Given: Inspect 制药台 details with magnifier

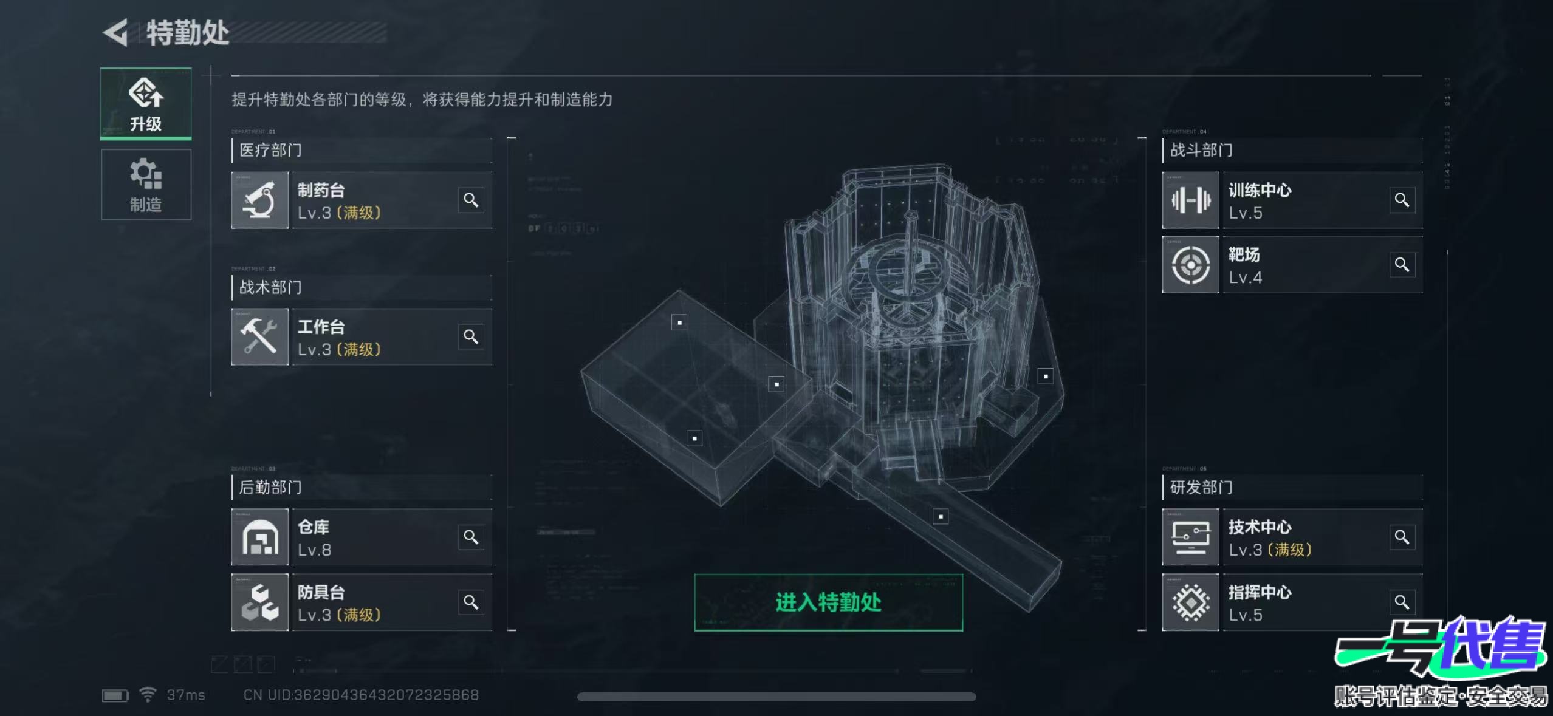Looking at the screenshot, I should click(x=471, y=200).
